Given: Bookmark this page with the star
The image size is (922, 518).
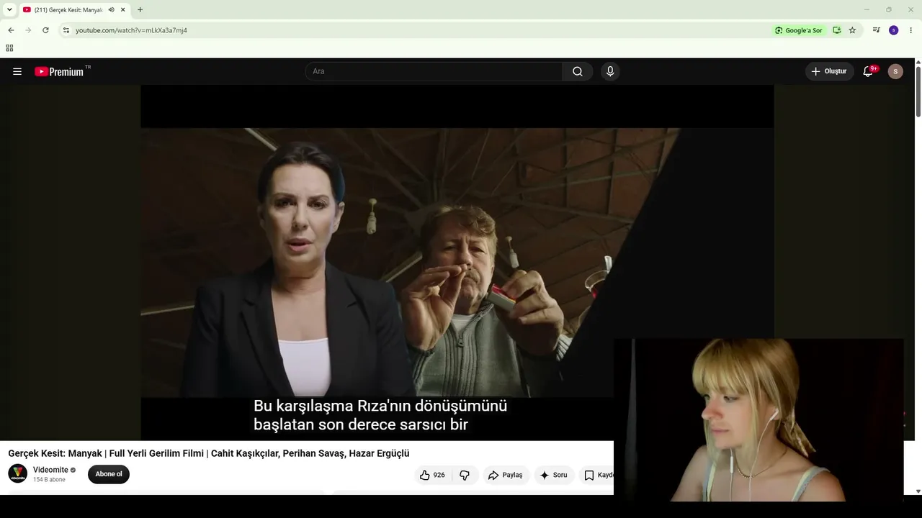Looking at the screenshot, I should (852, 30).
